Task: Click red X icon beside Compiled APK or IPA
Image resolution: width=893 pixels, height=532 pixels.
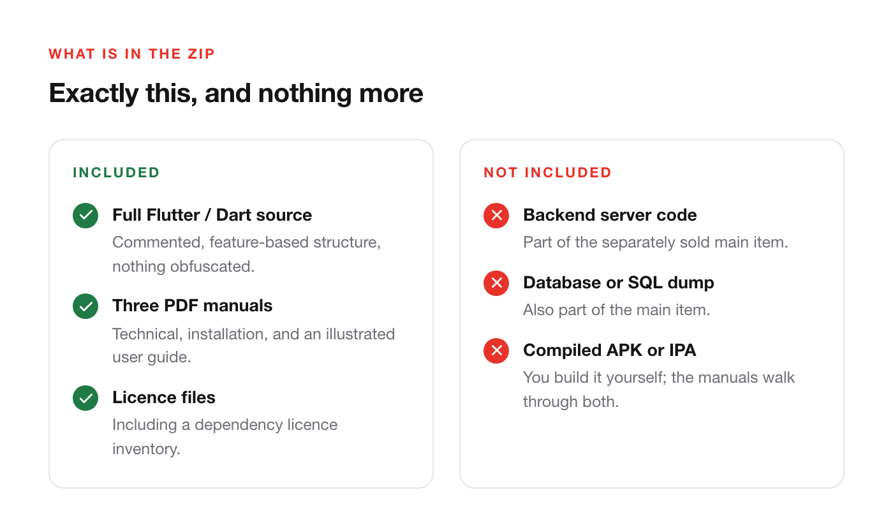Action: 496,351
